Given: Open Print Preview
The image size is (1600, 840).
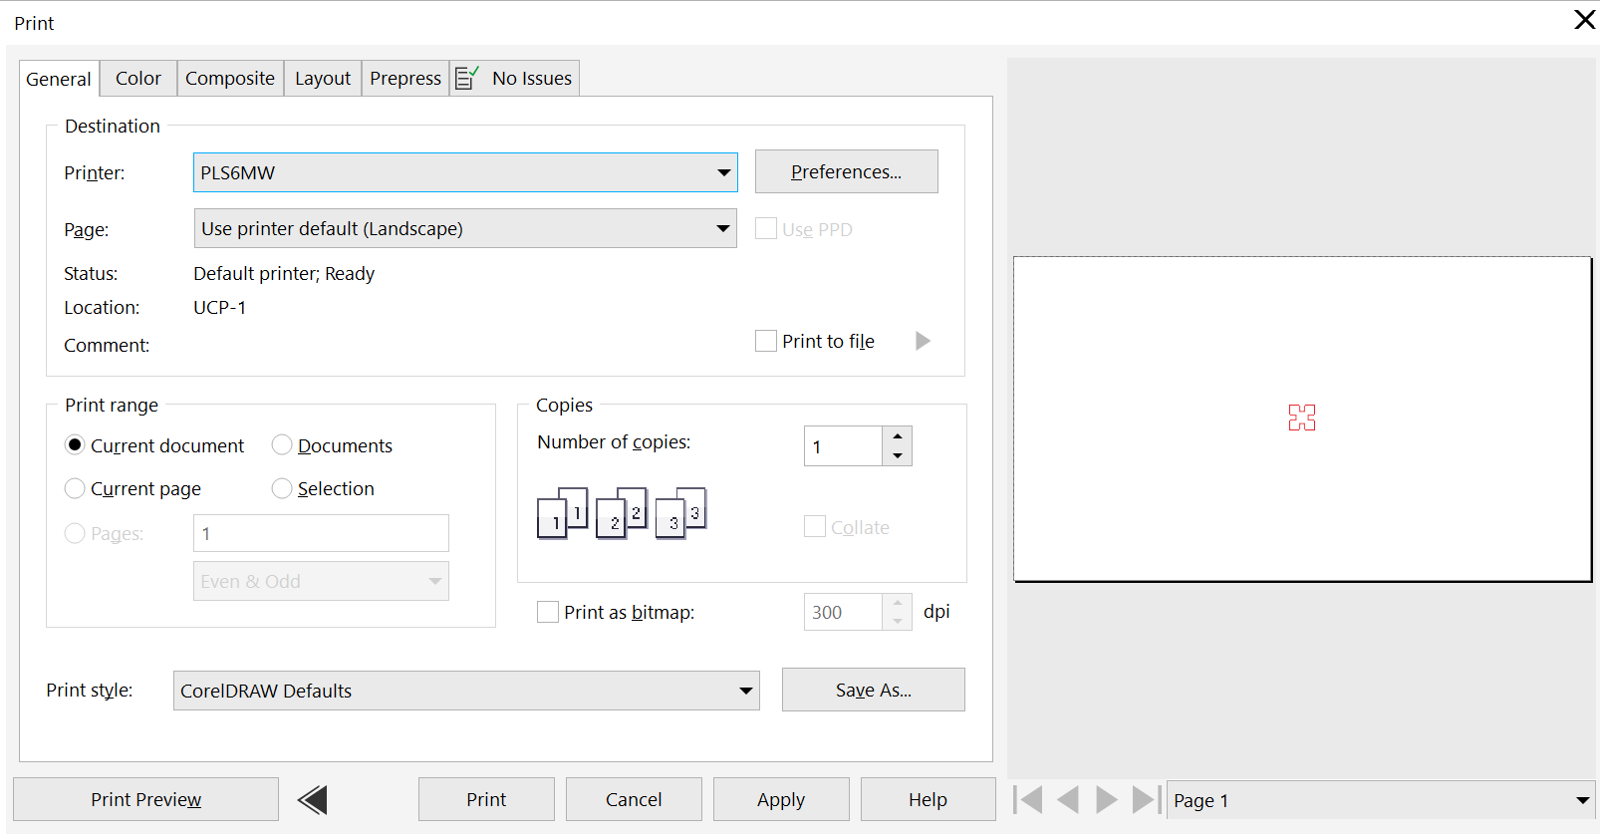Looking at the screenshot, I should tap(145, 799).
